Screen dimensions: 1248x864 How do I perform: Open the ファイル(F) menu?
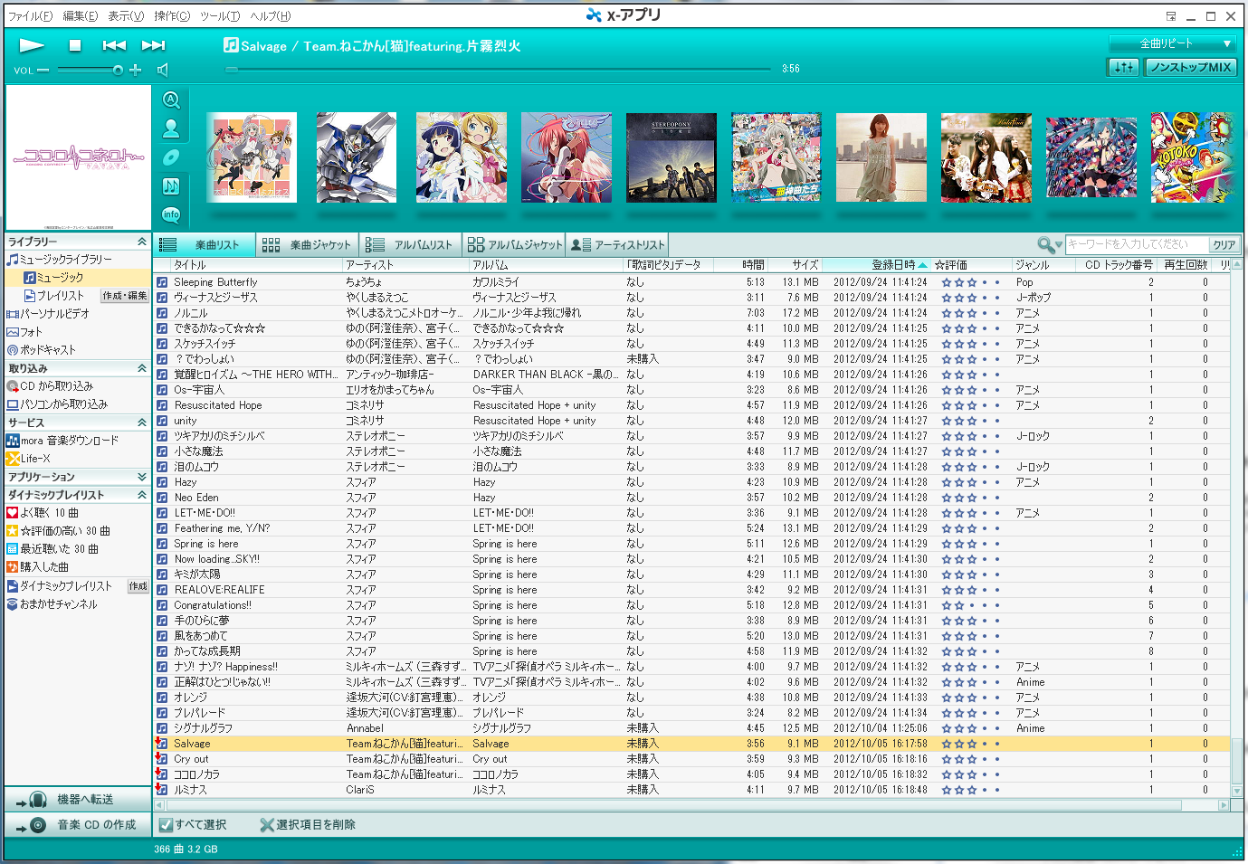coord(30,16)
